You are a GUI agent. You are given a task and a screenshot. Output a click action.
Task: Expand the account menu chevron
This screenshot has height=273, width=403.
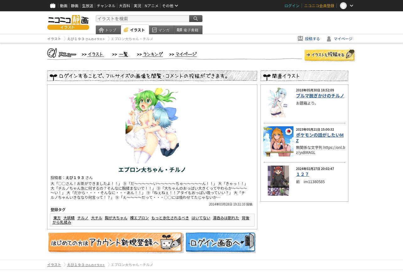352,6
